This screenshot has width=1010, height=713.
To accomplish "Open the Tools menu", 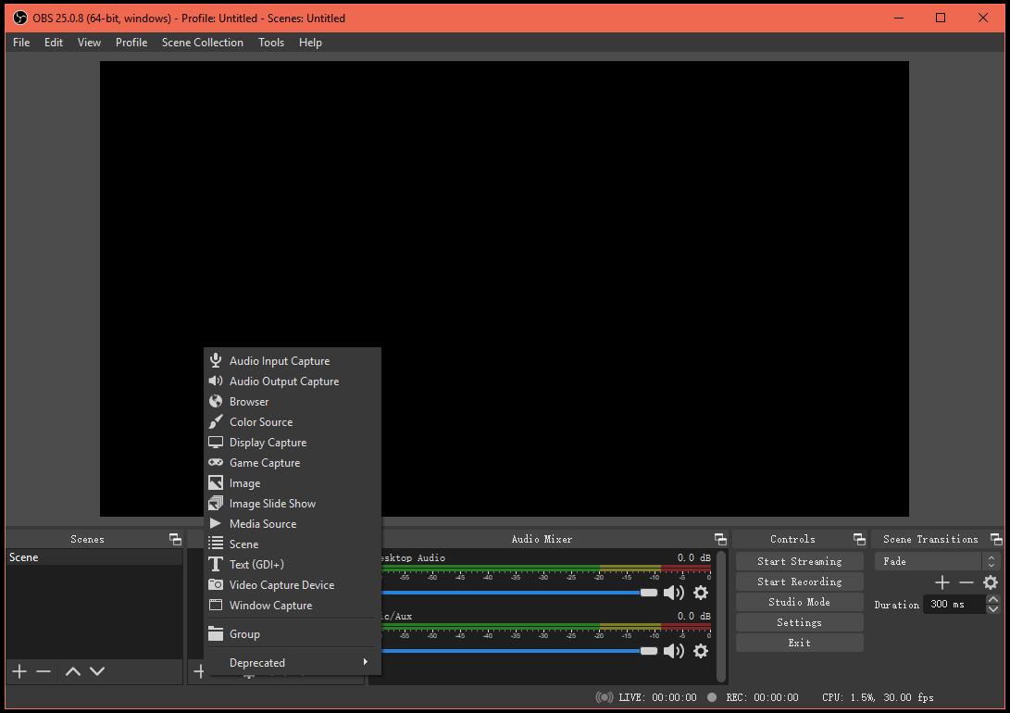I will tap(271, 43).
